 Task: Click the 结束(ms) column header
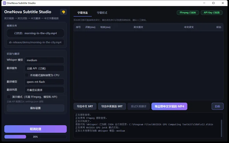tap(105, 27)
